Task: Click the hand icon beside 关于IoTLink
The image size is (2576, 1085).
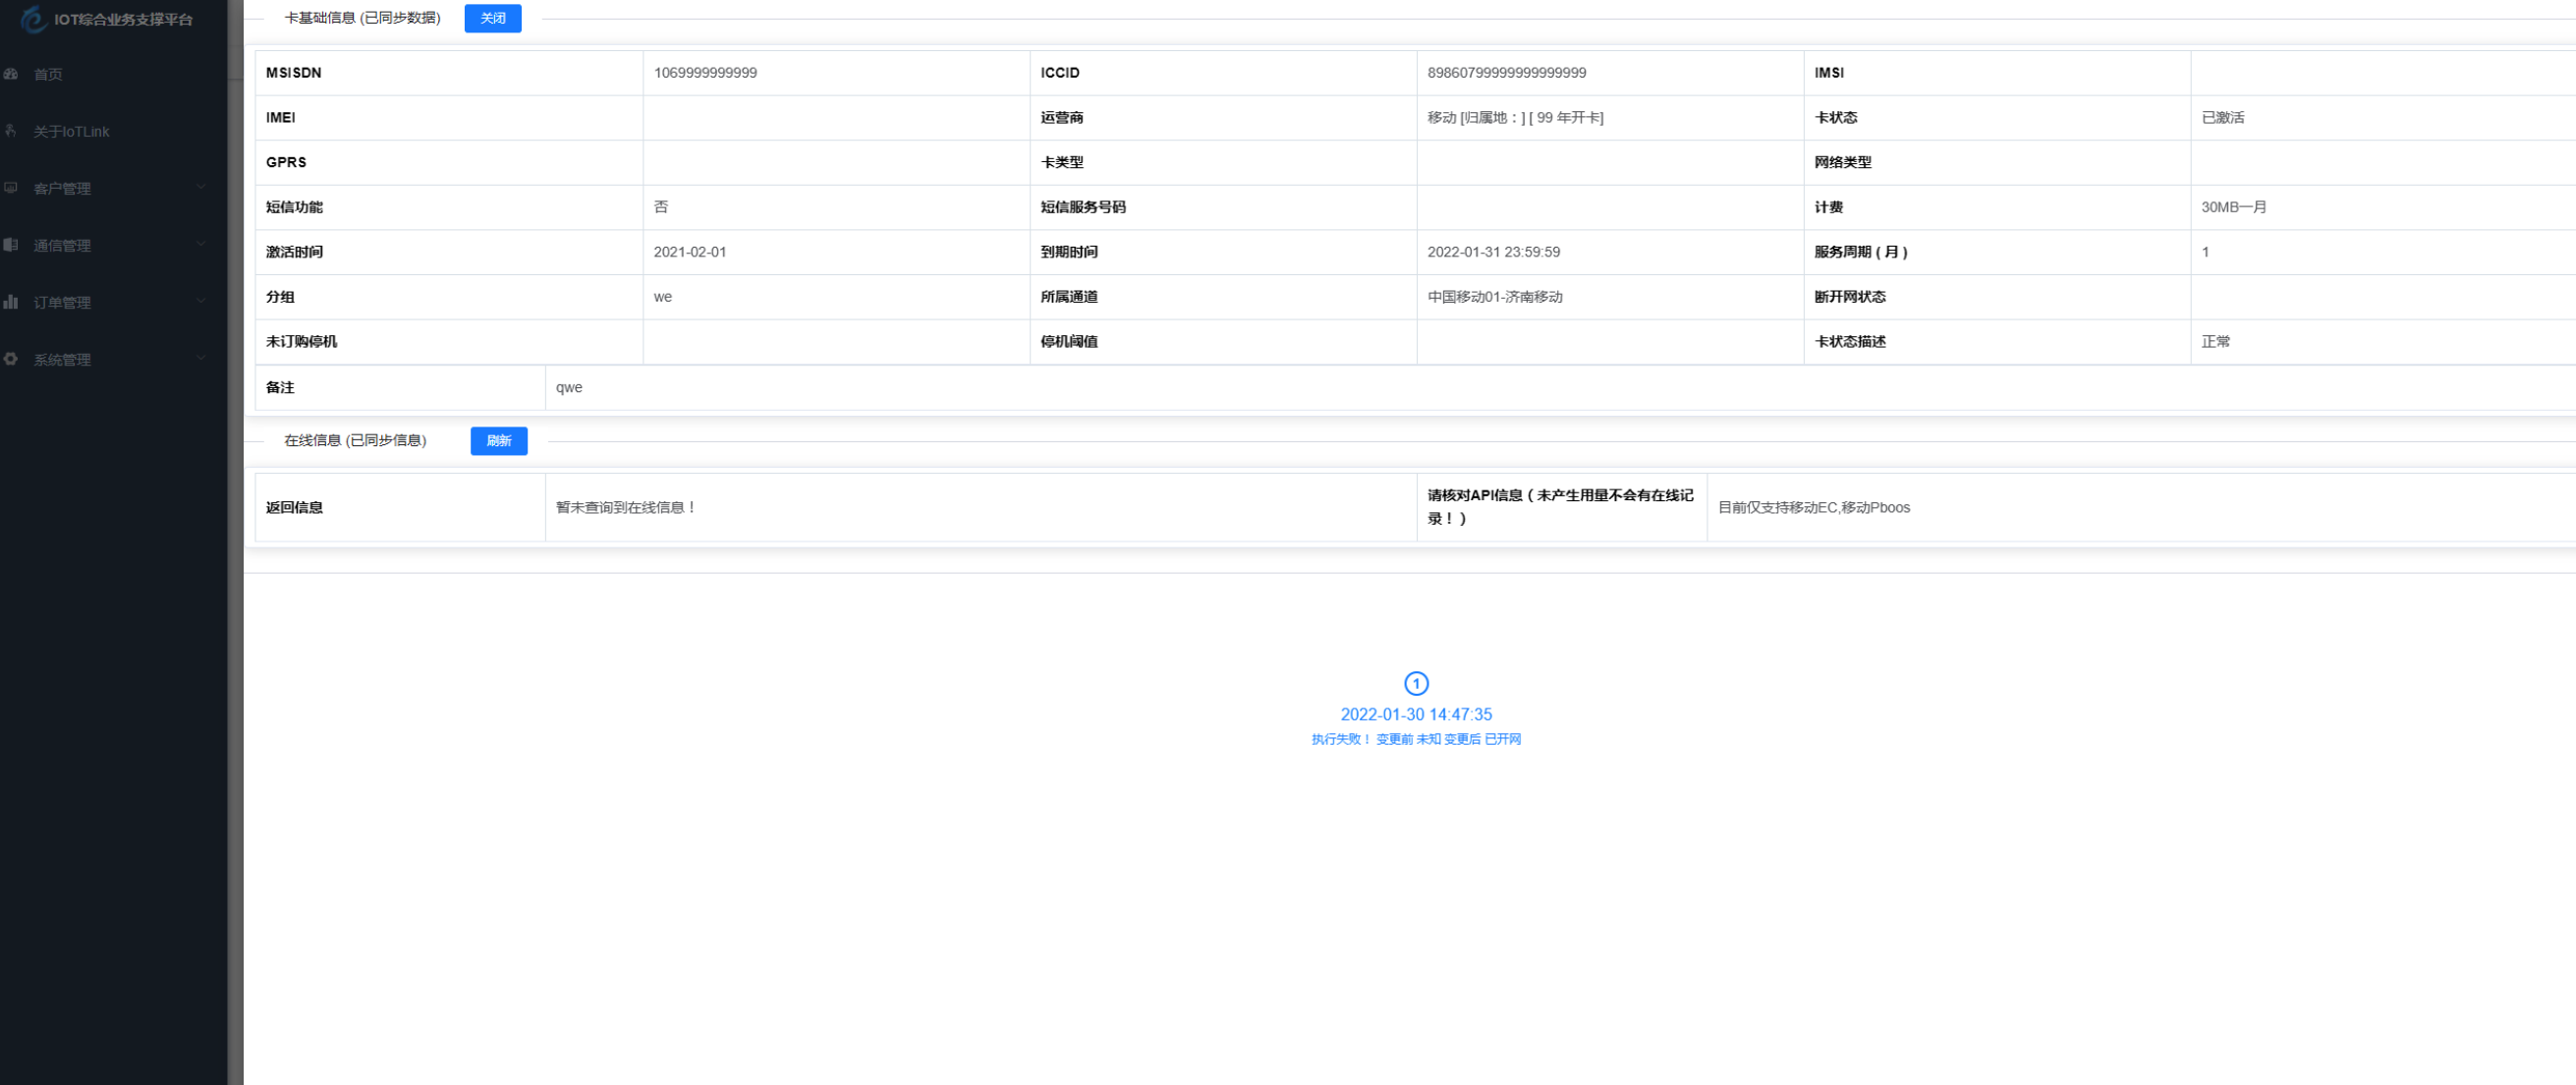Action: 11,131
